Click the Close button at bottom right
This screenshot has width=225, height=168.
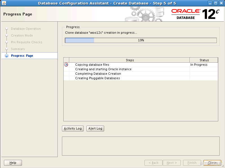[212, 163]
